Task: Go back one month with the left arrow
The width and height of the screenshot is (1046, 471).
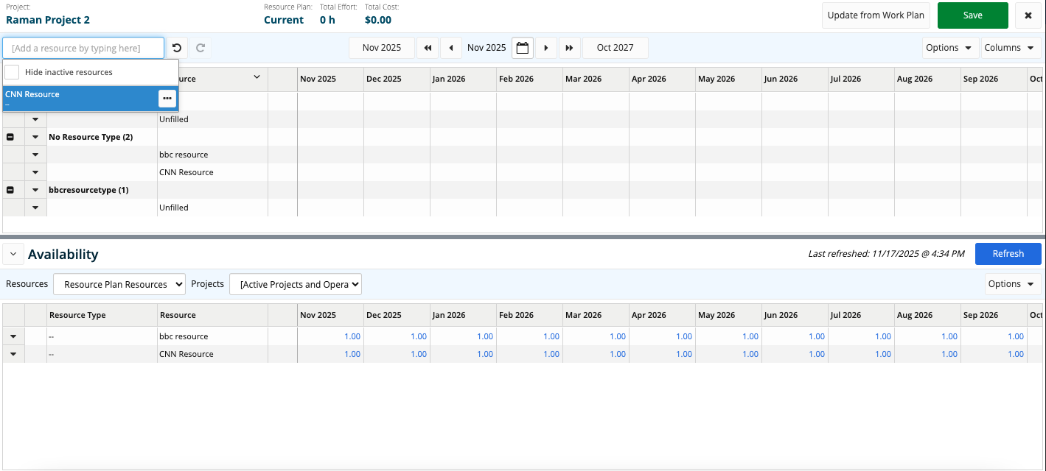Action: [x=451, y=47]
